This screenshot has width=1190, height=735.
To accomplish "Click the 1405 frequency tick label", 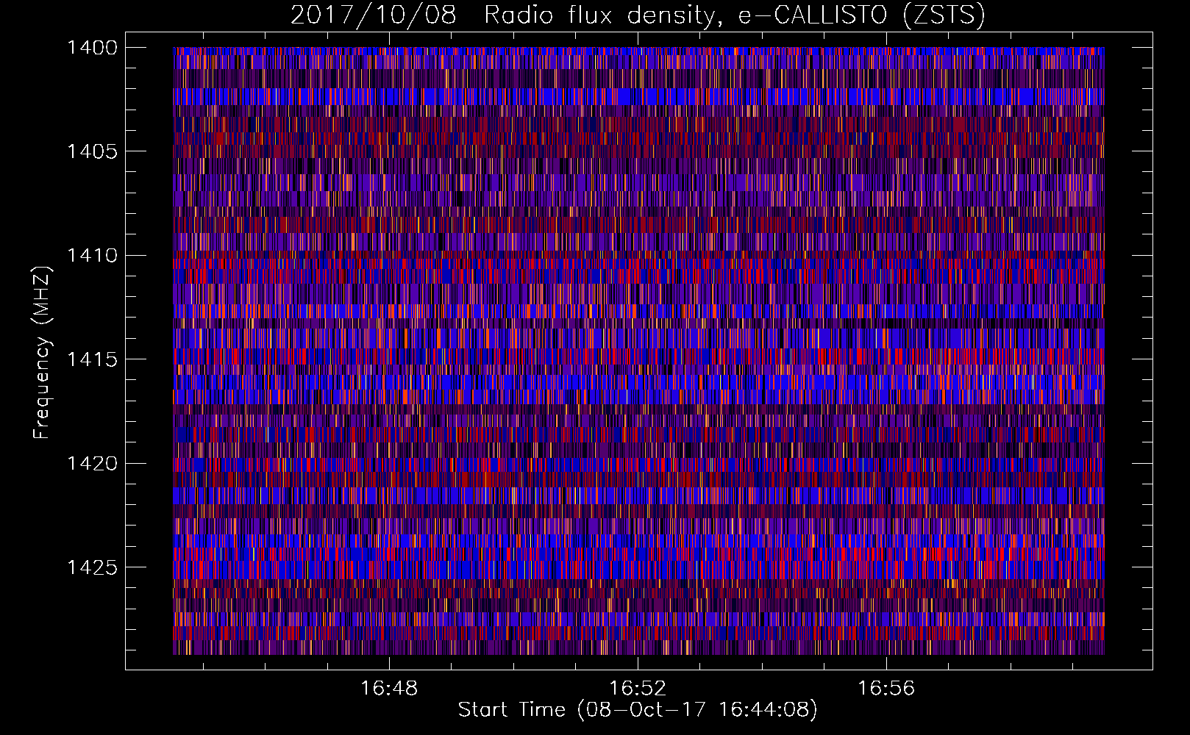I will (x=92, y=151).
